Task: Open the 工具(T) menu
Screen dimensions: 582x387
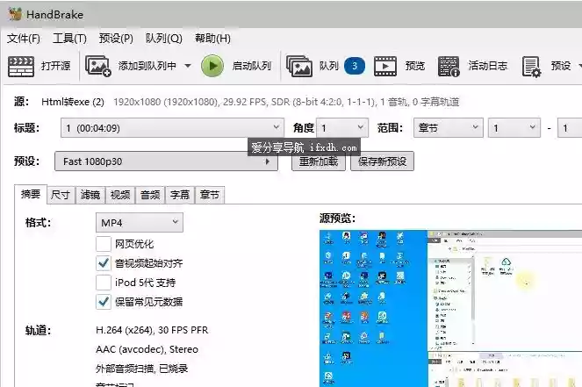Action: pyautogui.click(x=69, y=39)
